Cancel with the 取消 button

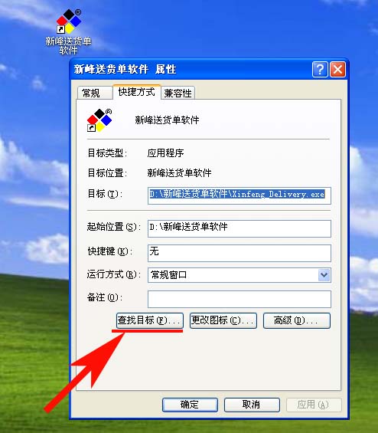pos(252,405)
